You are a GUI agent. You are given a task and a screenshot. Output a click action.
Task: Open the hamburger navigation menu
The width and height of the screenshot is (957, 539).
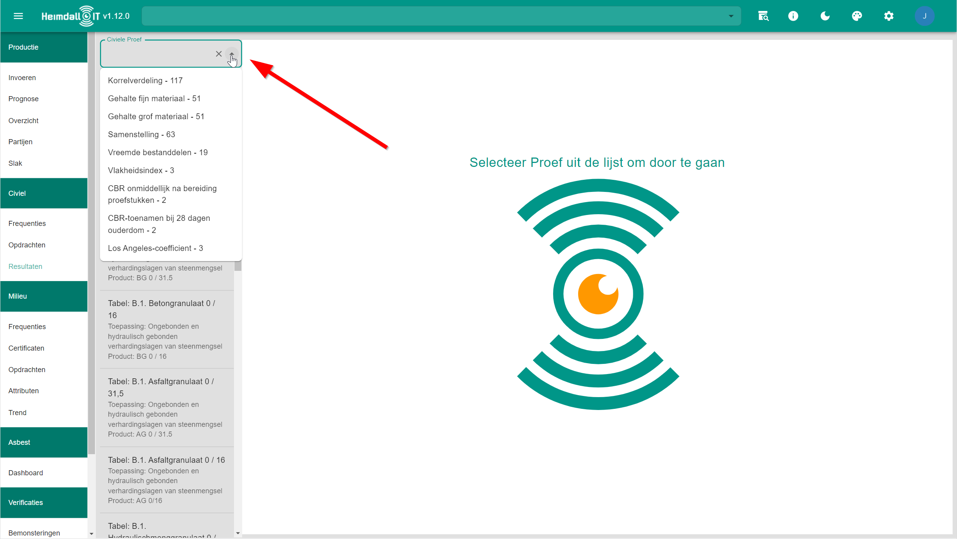pos(18,16)
